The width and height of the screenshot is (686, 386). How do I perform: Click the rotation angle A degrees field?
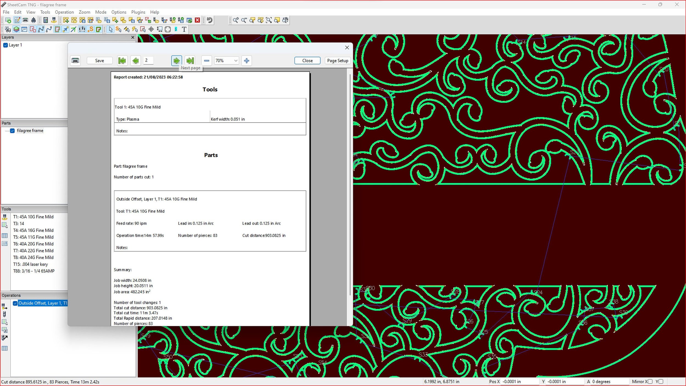click(x=610, y=382)
